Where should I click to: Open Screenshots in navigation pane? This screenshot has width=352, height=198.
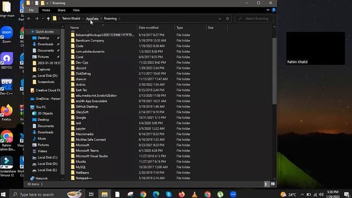click(x=46, y=82)
